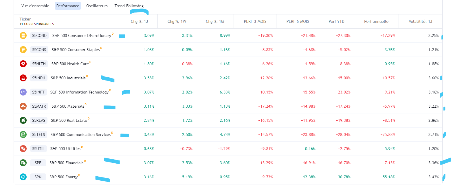Click the Energy sector gear icon

23,177
